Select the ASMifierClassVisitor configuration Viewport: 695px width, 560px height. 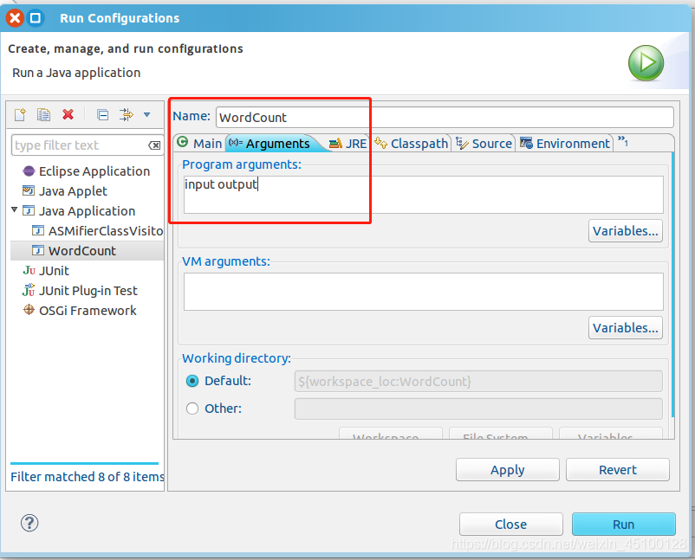point(106,231)
